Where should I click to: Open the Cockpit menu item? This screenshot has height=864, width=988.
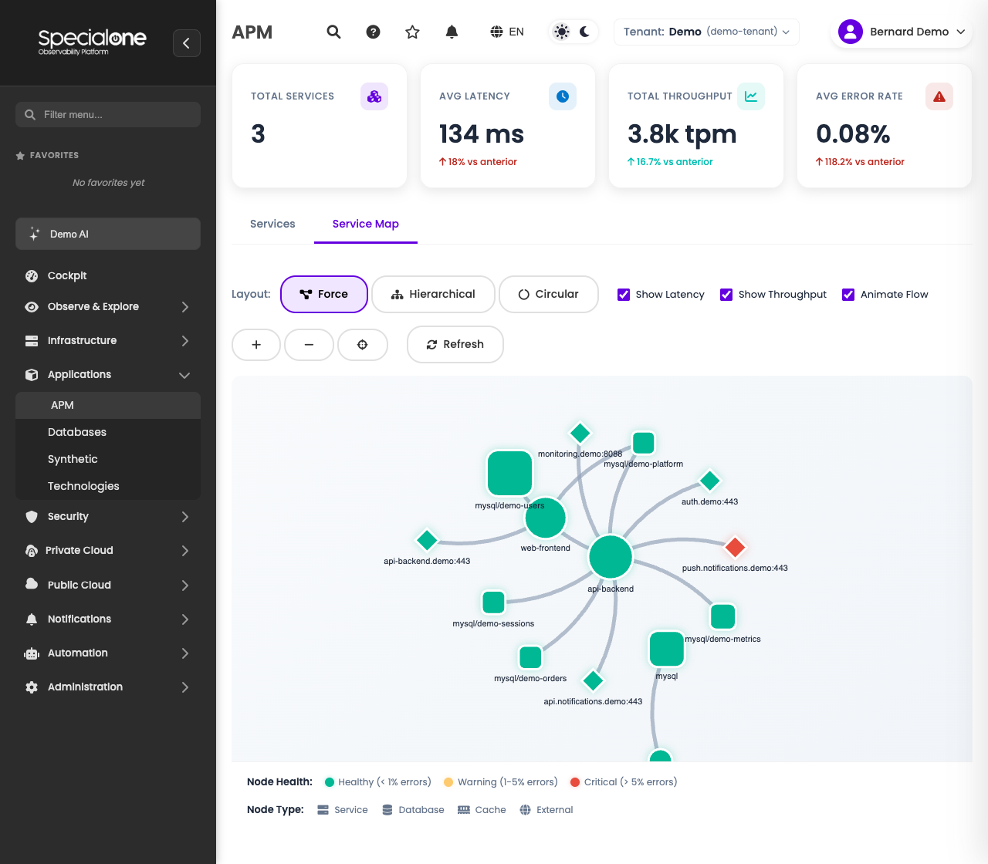pos(108,275)
